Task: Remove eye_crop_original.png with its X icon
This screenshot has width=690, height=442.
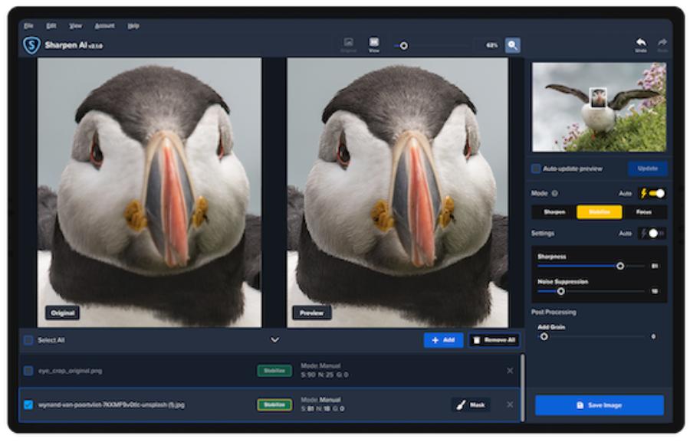Action: (510, 371)
